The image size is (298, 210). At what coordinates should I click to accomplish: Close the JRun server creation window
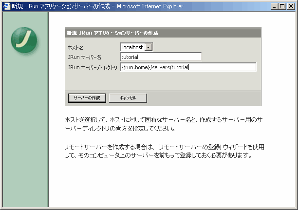291,6
